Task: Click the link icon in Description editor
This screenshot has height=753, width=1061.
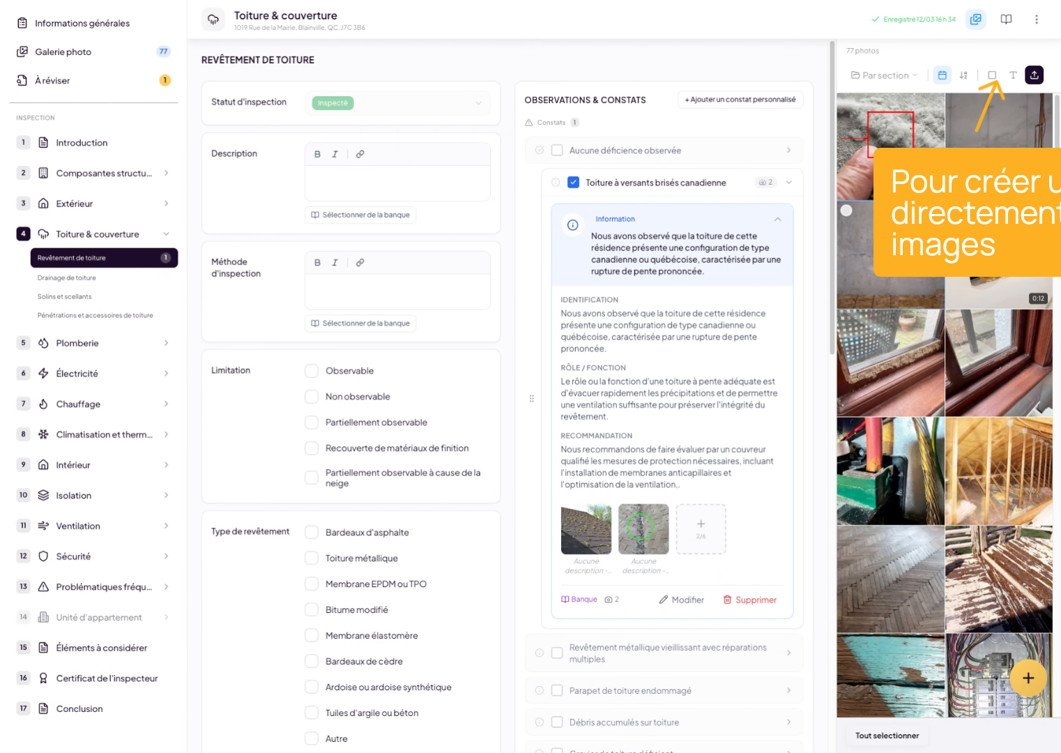Action: tap(360, 154)
